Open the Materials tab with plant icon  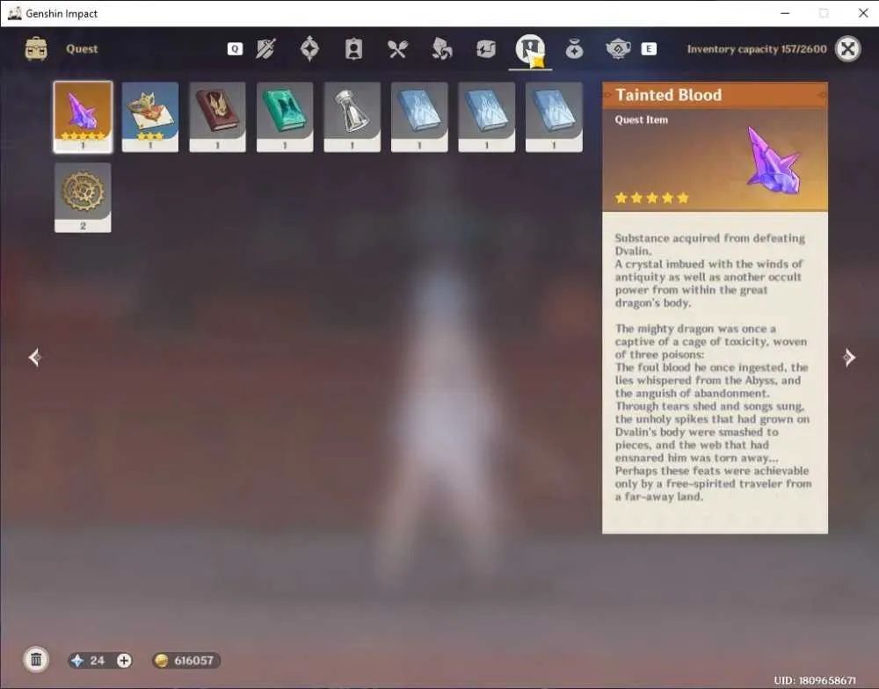pyautogui.click(x=442, y=48)
